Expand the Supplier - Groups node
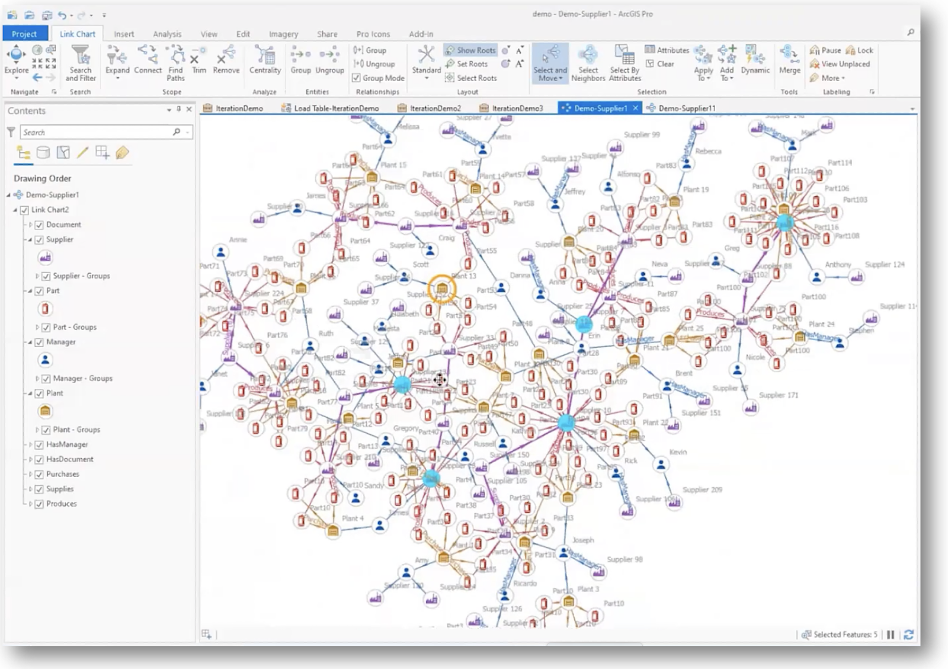Viewport: 948px width, 669px height. [37, 276]
